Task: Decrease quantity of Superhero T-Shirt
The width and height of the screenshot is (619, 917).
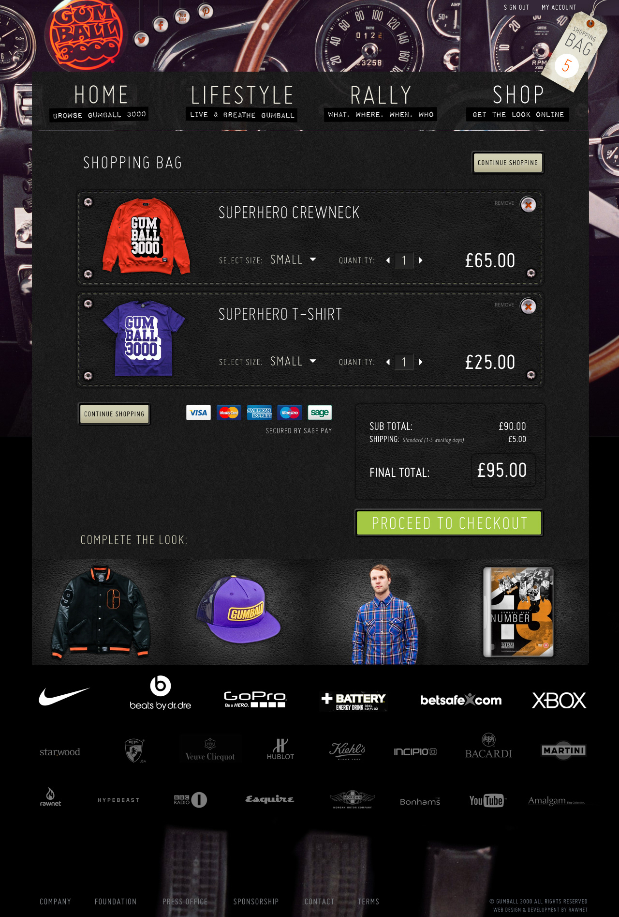Action: (x=388, y=362)
